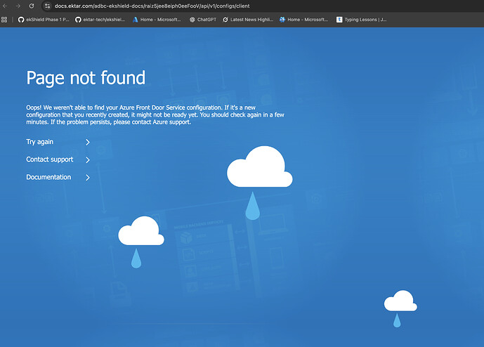Click the chevron next to Try again

point(88,142)
